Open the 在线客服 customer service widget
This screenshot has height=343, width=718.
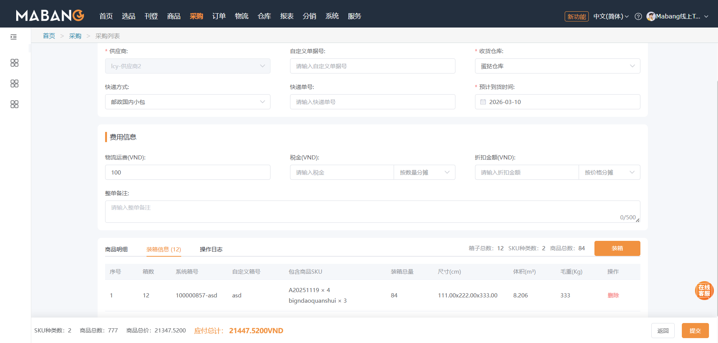[x=704, y=291]
